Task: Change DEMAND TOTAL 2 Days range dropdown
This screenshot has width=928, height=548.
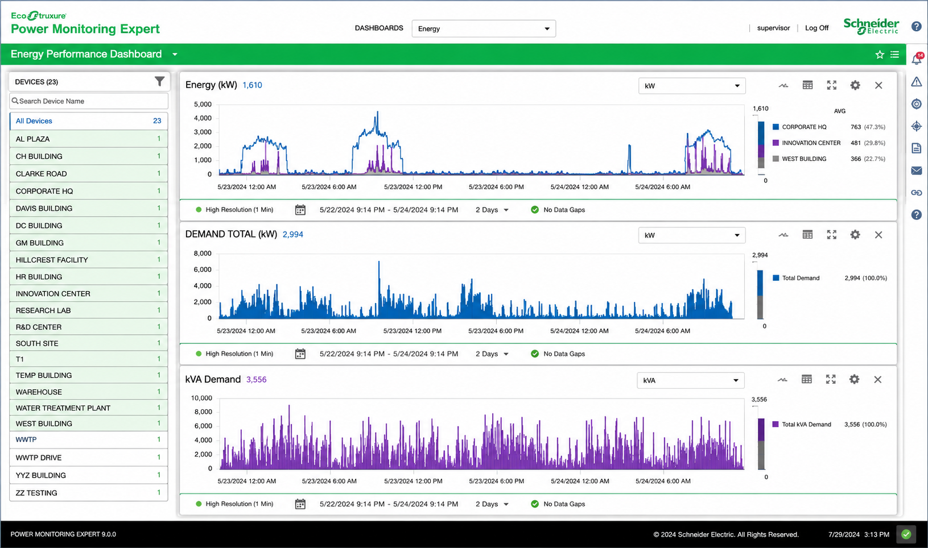Action: click(x=492, y=354)
